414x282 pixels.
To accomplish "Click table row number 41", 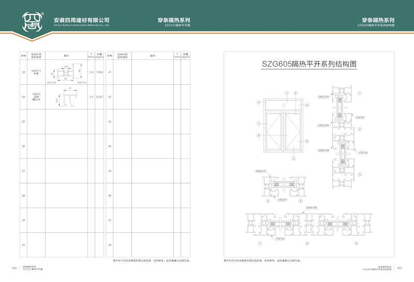I will [x=110, y=72].
